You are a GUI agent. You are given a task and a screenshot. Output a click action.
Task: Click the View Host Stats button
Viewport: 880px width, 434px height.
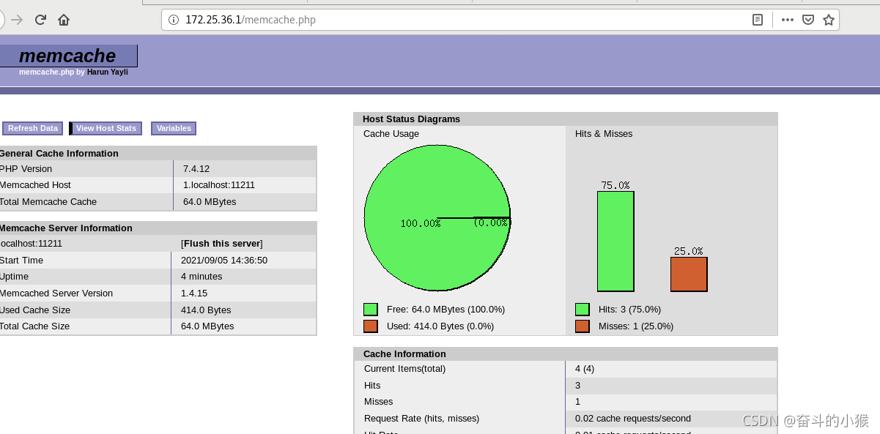point(106,128)
